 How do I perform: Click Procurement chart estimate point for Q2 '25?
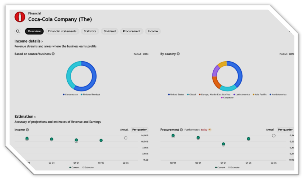click(x=274, y=136)
